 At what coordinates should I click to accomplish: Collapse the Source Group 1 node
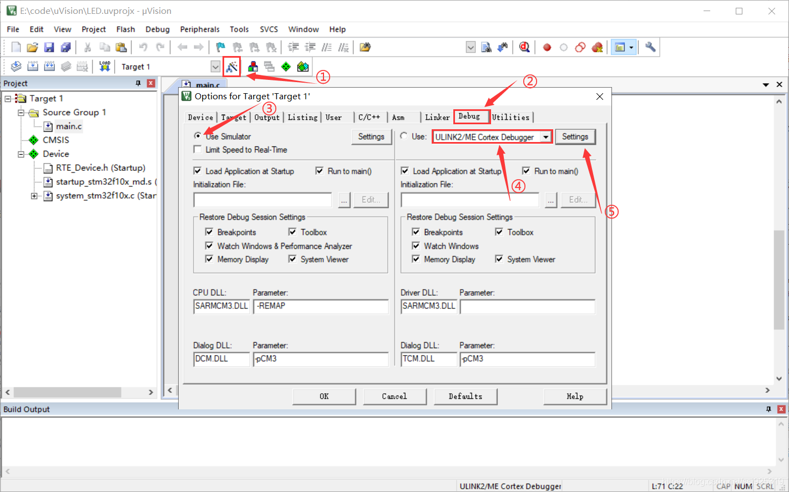click(21, 113)
